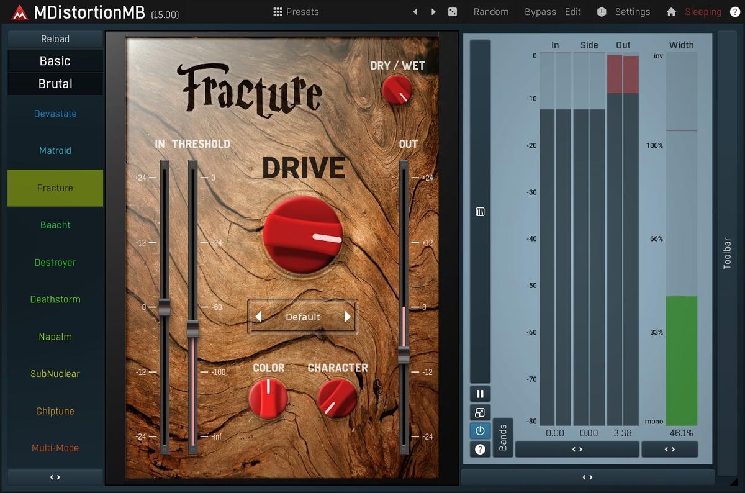Open the Presets menu
This screenshot has width=745, height=493.
coord(296,12)
